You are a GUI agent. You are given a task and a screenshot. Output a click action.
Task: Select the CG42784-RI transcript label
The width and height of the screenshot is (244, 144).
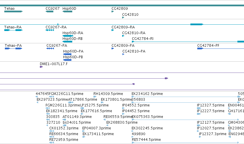point(143,39)
